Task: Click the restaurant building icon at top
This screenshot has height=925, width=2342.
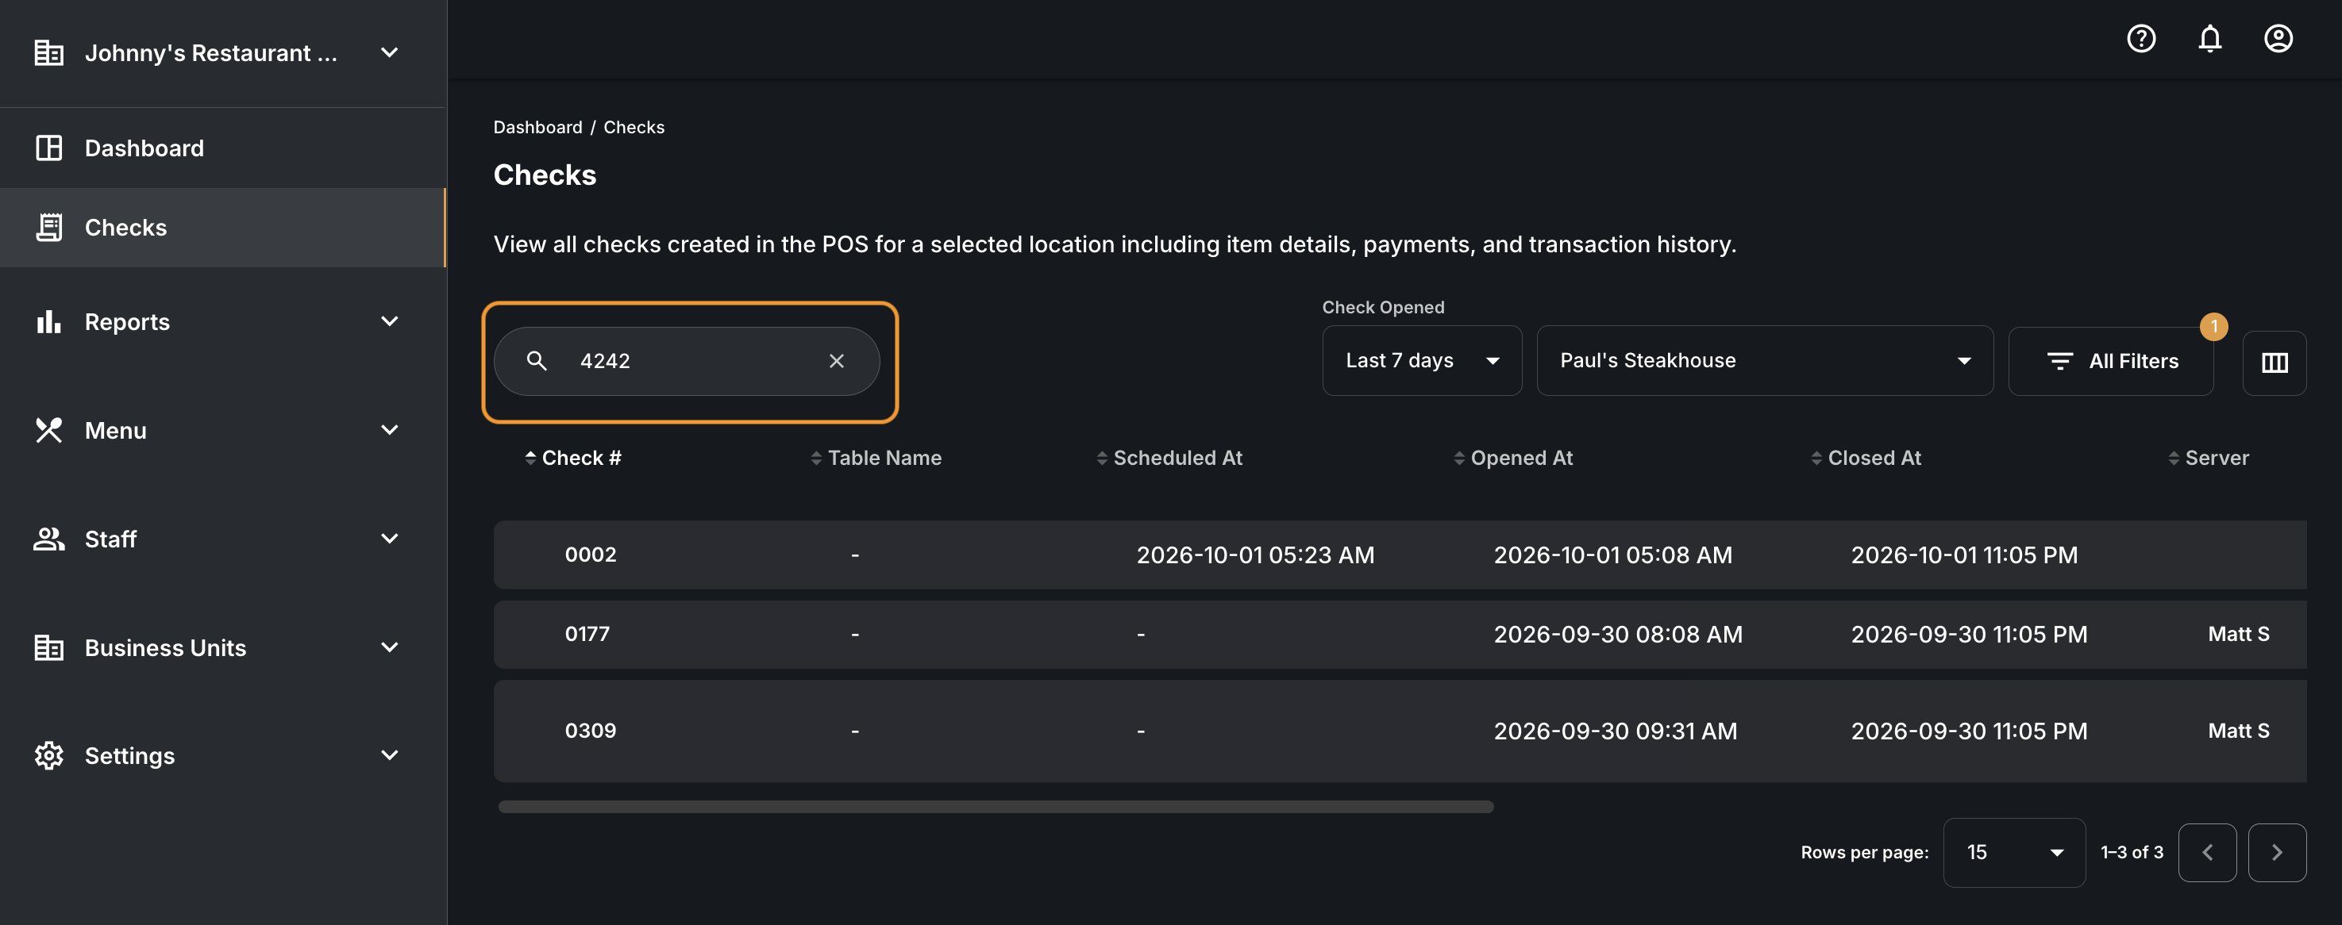Action: (x=49, y=52)
